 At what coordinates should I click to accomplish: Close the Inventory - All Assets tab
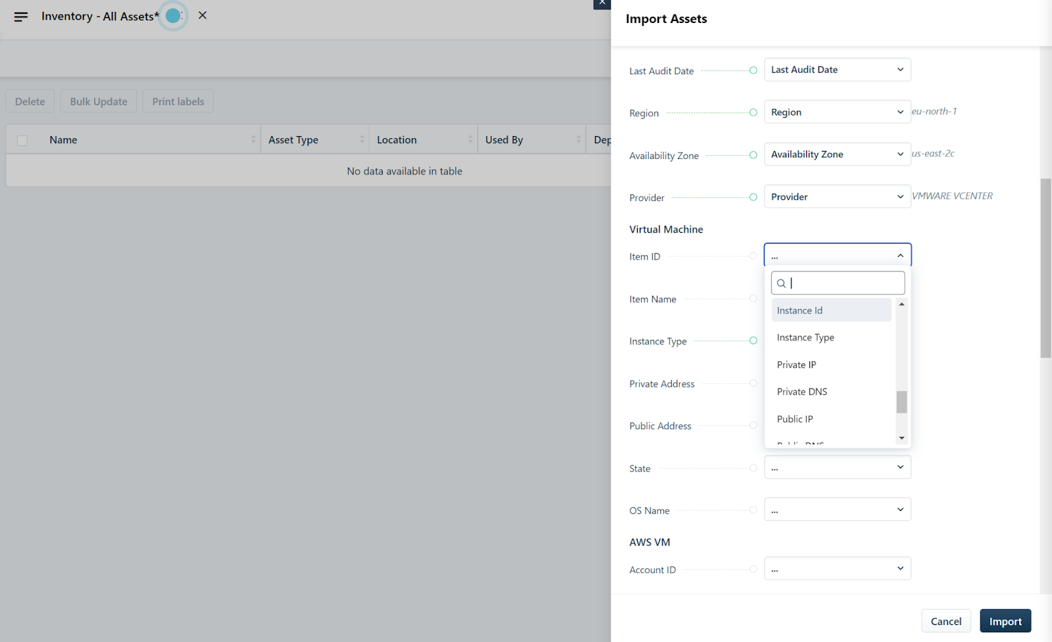[203, 15]
